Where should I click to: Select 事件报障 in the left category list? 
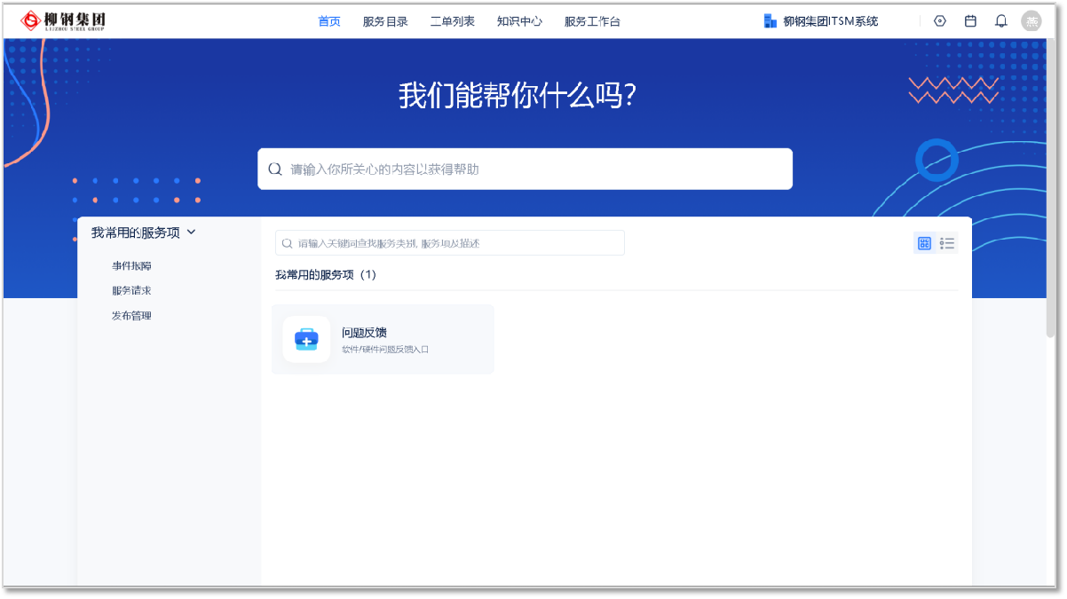(131, 265)
